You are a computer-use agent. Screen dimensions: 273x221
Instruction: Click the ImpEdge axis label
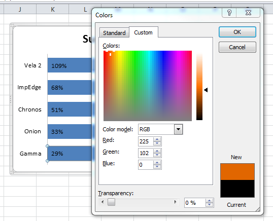(29, 87)
